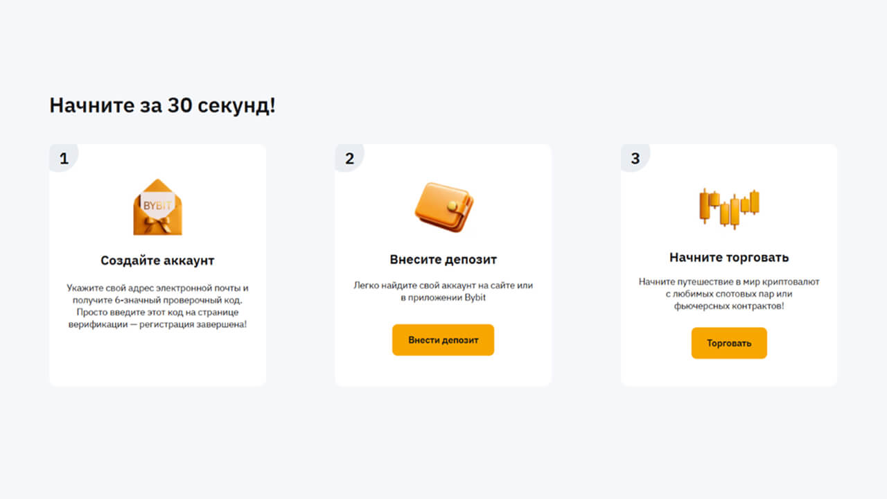887x499 pixels.
Task: Click the Bybit envelope icon
Action: coord(157,207)
